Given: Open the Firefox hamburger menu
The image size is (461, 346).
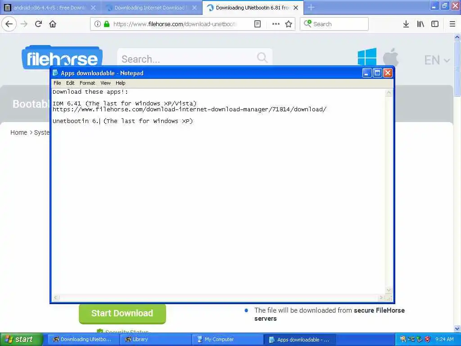Looking at the screenshot, I should click(x=452, y=24).
